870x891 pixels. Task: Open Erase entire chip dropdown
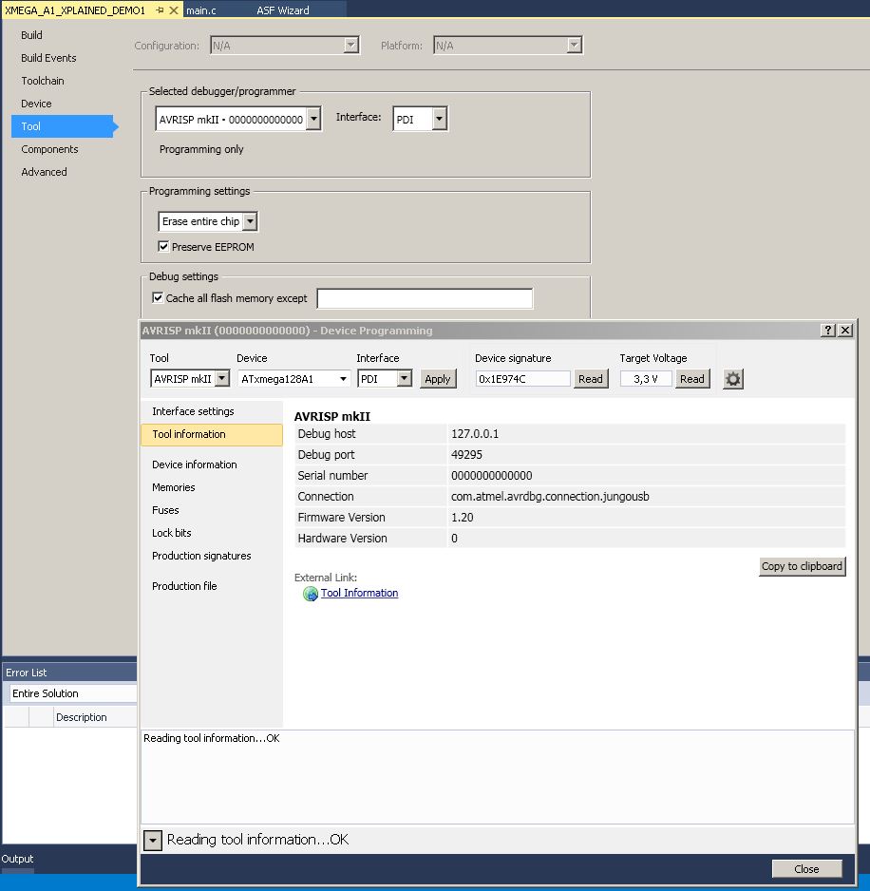[208, 221]
